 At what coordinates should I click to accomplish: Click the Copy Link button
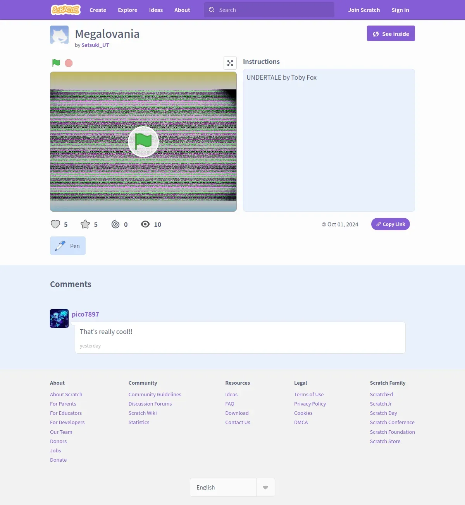point(391,224)
